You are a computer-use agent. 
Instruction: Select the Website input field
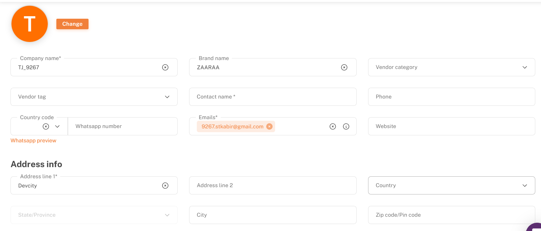click(x=452, y=126)
